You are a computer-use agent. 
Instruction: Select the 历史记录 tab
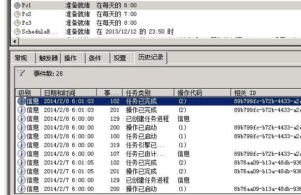click(151, 57)
